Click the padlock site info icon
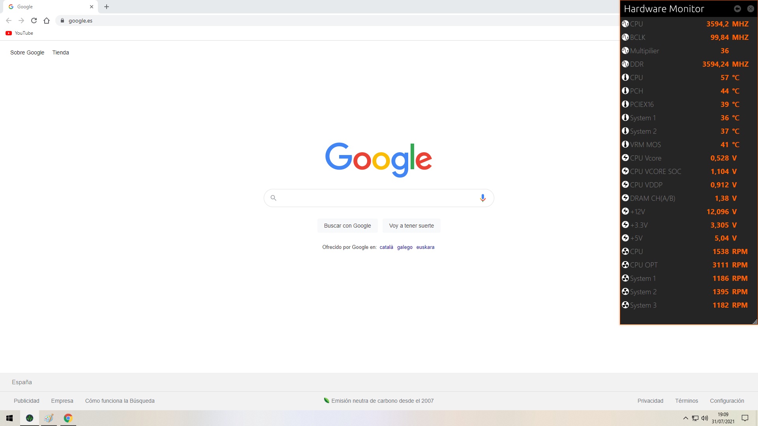758x426 pixels. tap(62, 21)
